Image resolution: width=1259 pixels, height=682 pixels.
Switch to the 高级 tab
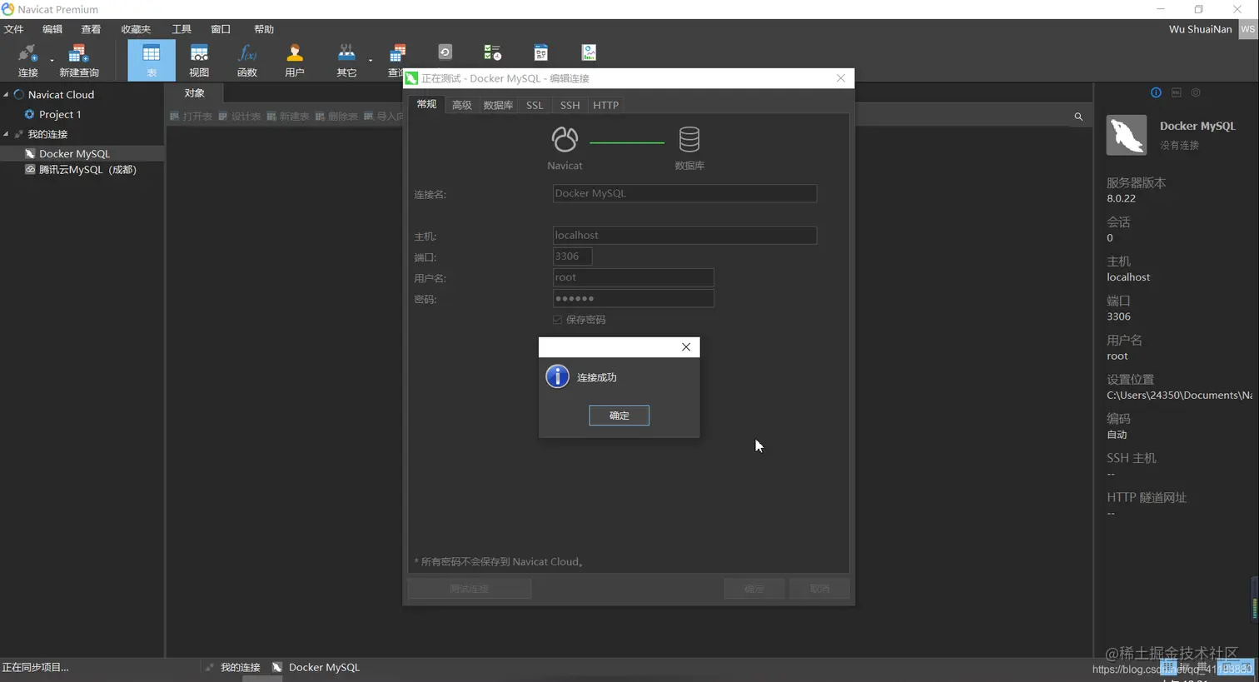(x=462, y=105)
